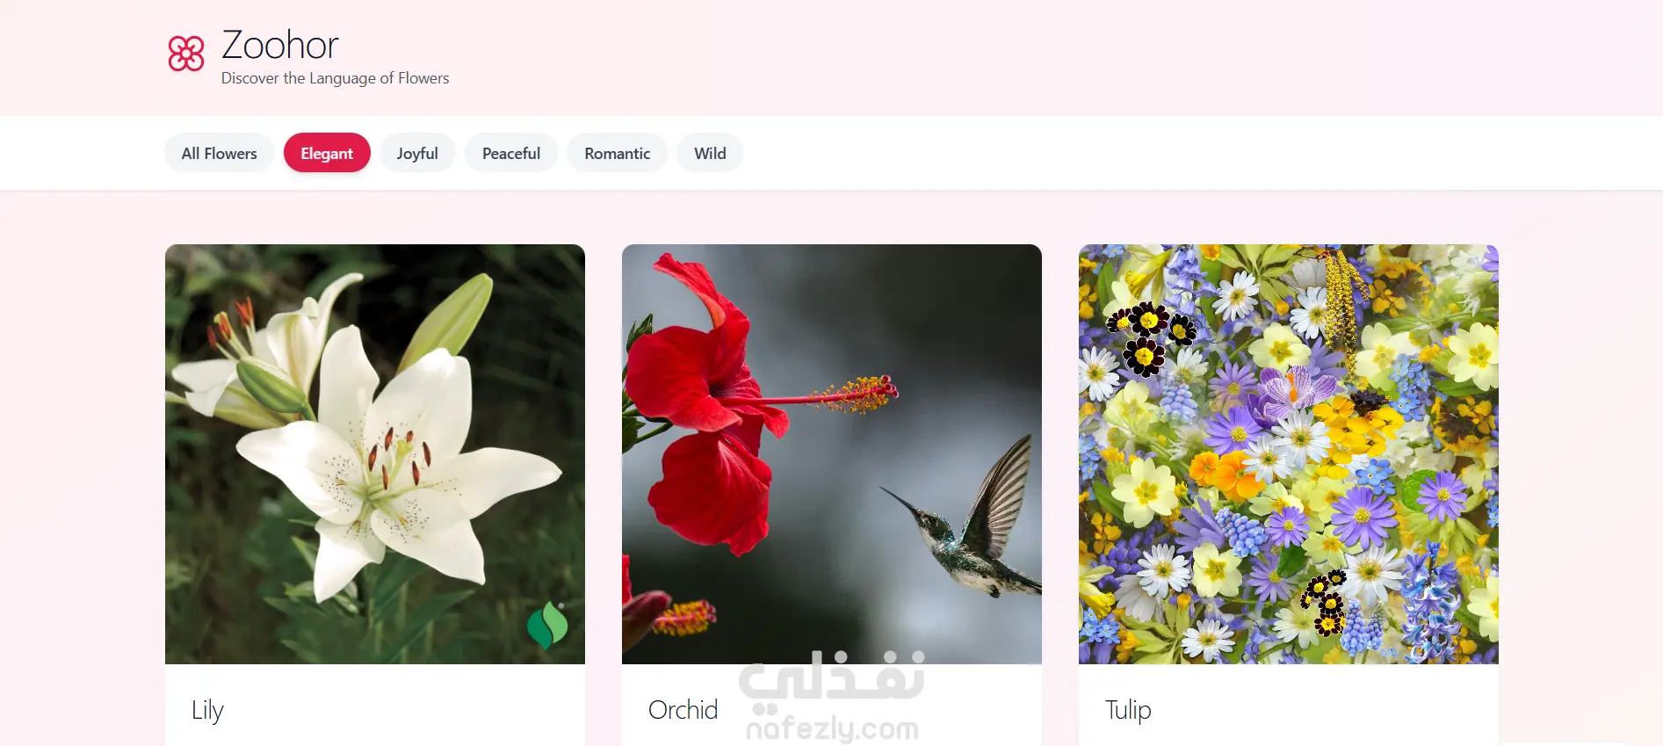Click the Orchid card title
This screenshot has height=746, width=1663.
(683, 710)
